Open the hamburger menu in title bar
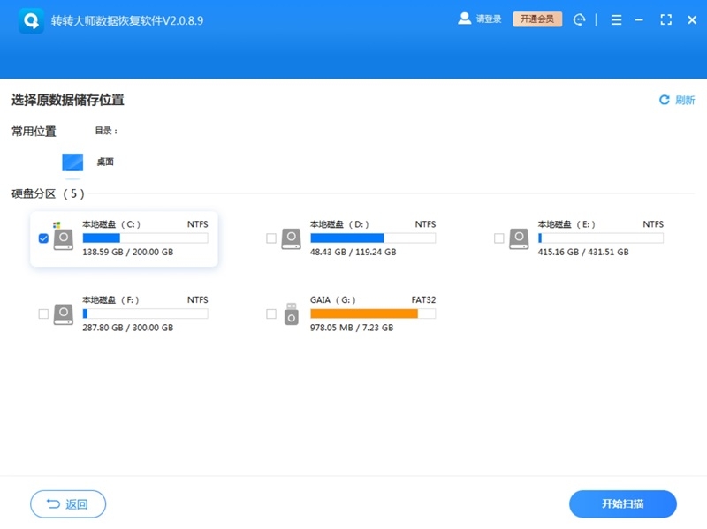The width and height of the screenshot is (707, 529). coord(616,19)
